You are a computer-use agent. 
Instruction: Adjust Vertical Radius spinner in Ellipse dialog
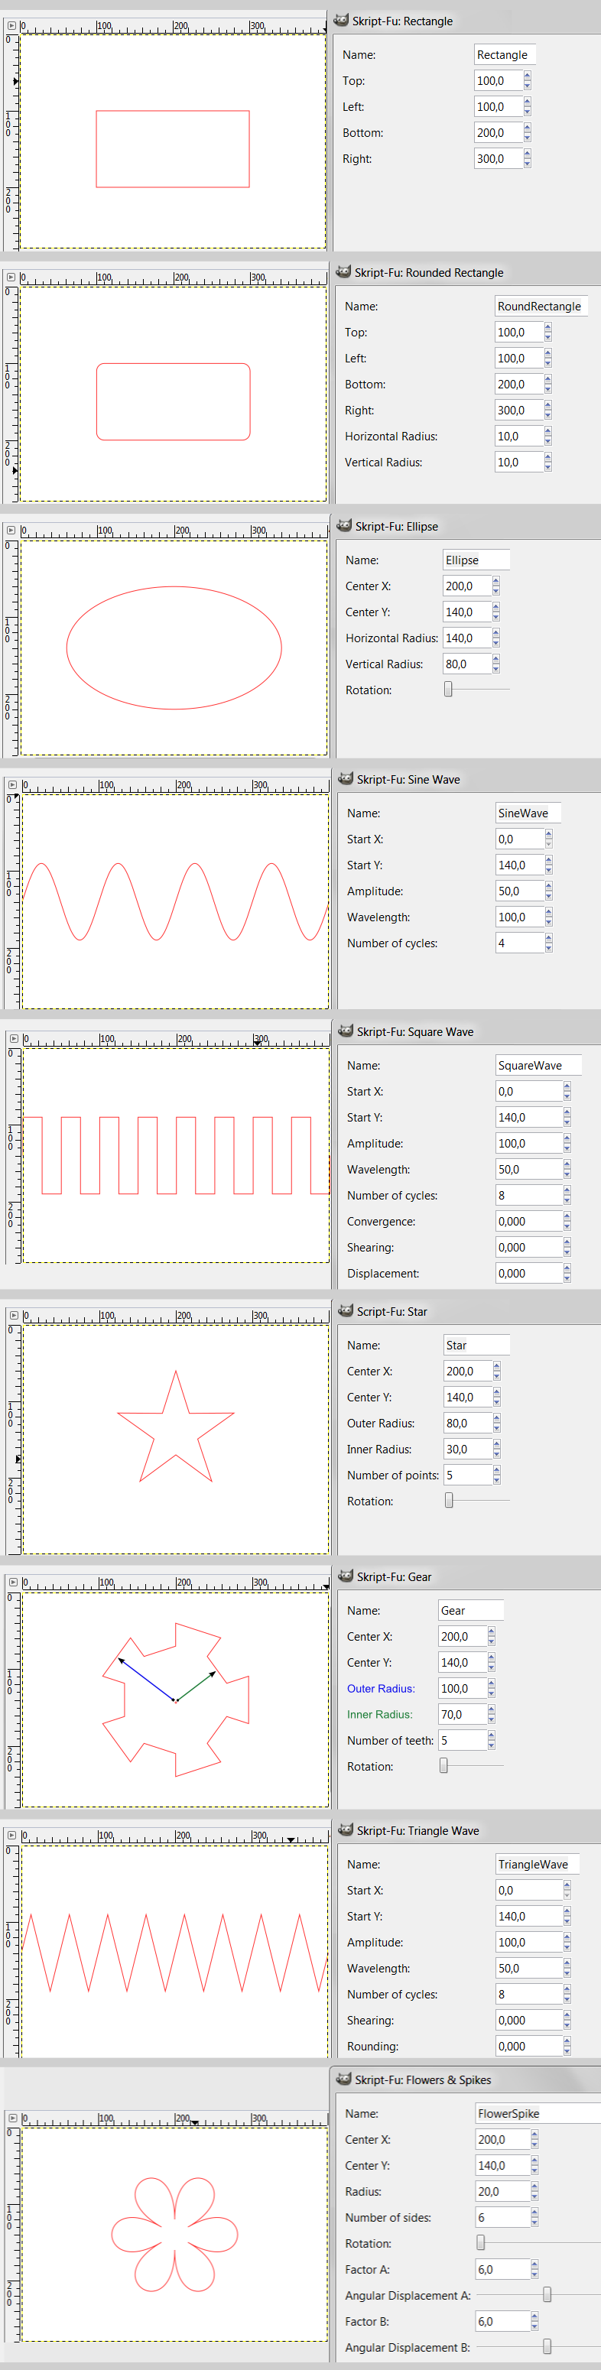pyautogui.click(x=496, y=664)
